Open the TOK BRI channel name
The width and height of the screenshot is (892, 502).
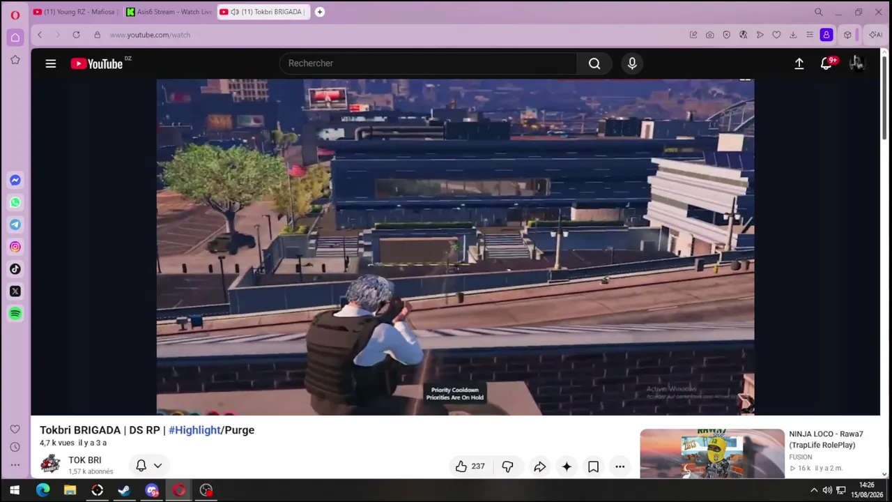tap(85, 460)
